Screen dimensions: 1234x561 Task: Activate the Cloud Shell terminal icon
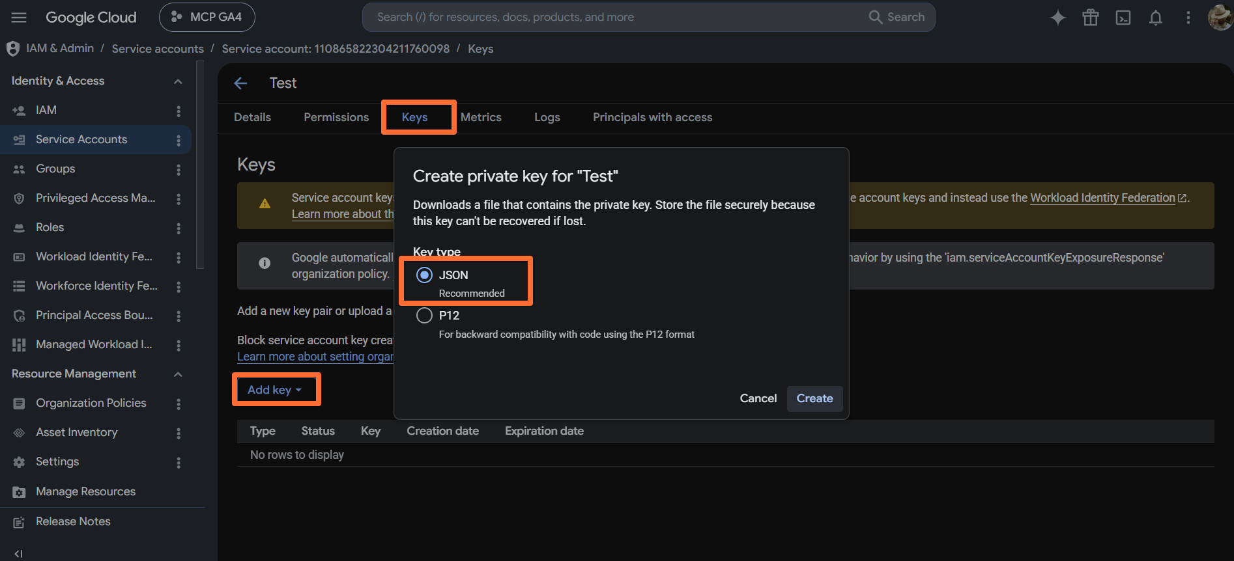(1123, 18)
